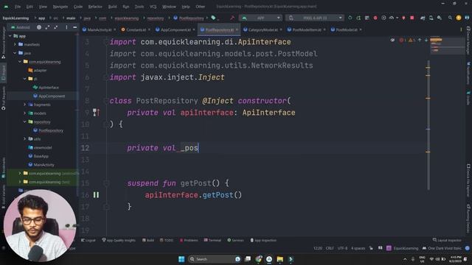Click the rerun app circular arrow icon

350,18
